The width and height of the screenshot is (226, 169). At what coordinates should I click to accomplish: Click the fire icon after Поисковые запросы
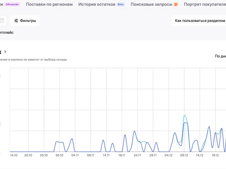[x=176, y=5]
